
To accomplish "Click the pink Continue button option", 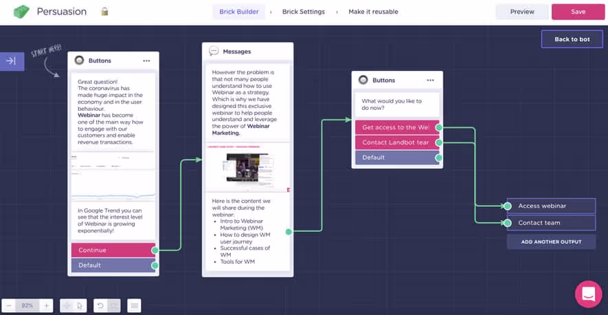I will coord(113,250).
